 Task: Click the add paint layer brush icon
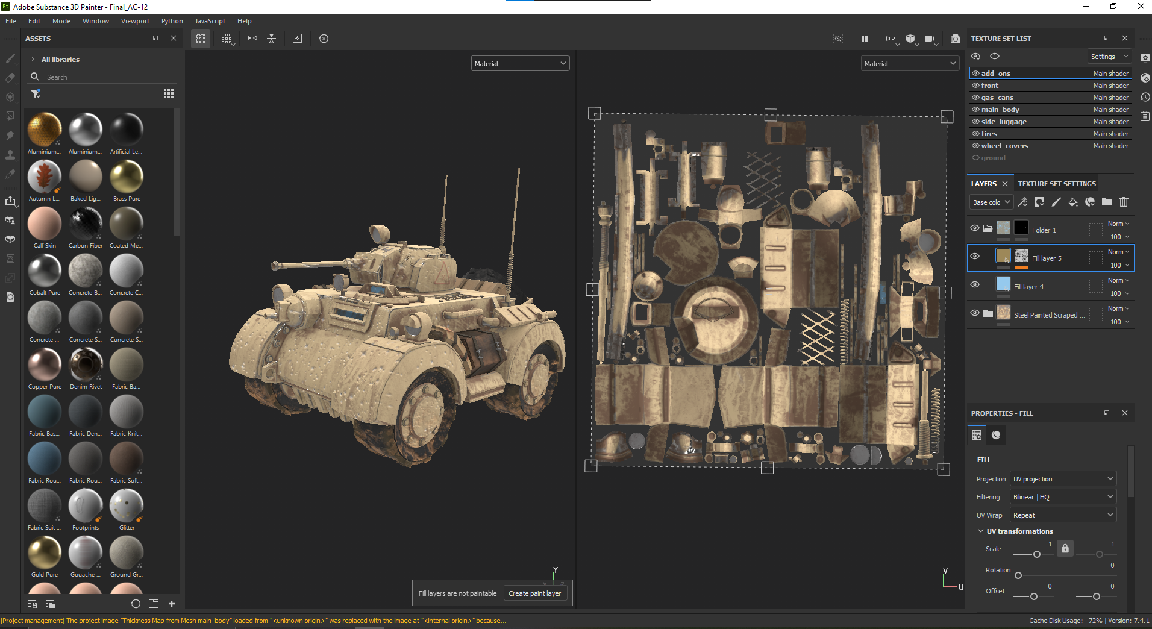pyautogui.click(x=1056, y=202)
